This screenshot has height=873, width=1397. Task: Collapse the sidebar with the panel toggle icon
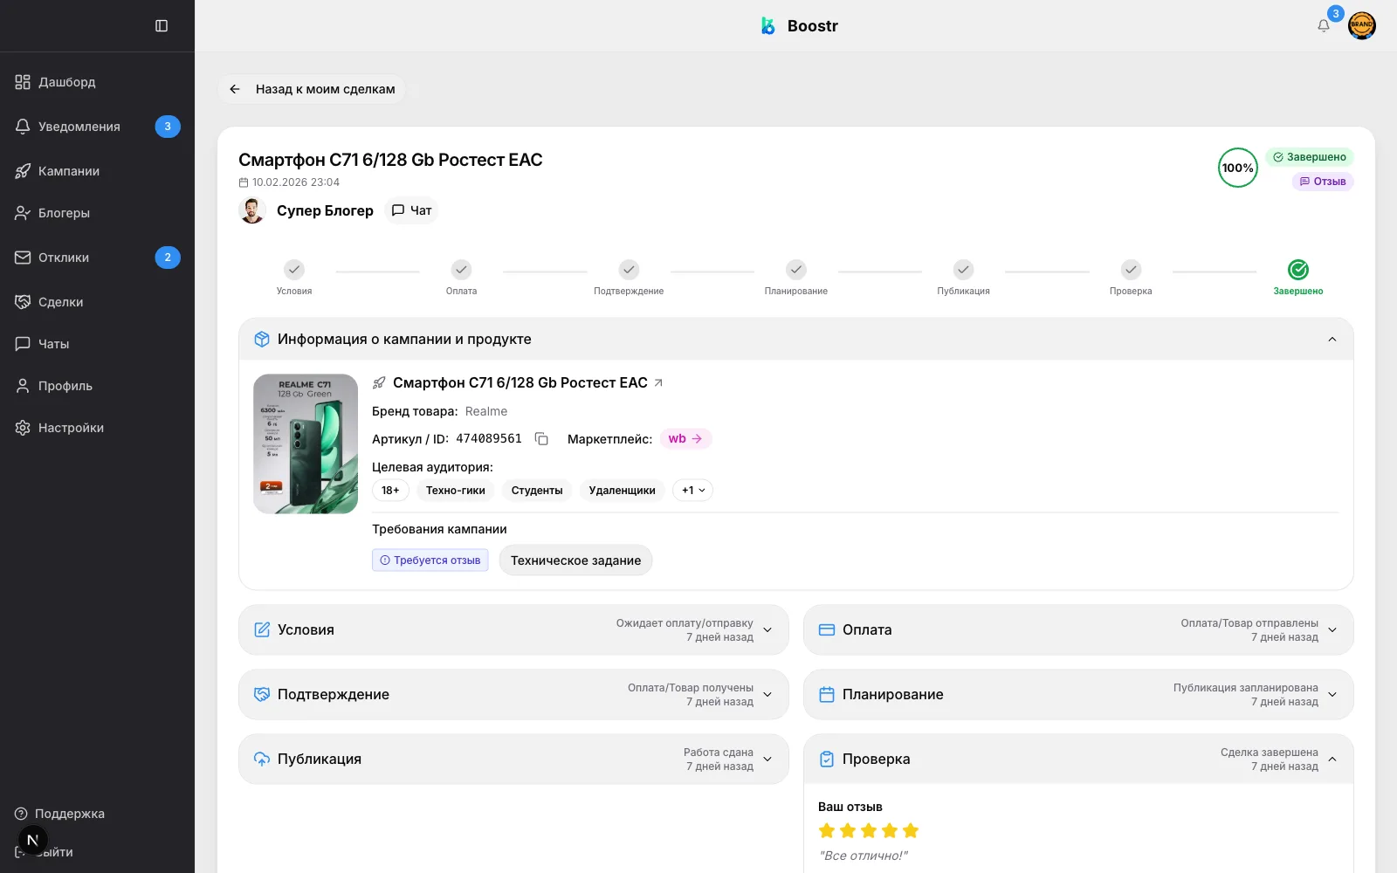(x=162, y=26)
